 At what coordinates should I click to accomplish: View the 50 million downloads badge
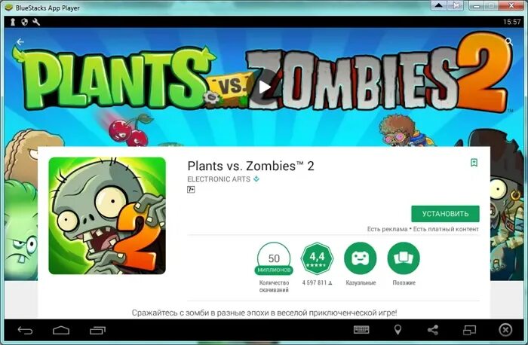pos(274,258)
